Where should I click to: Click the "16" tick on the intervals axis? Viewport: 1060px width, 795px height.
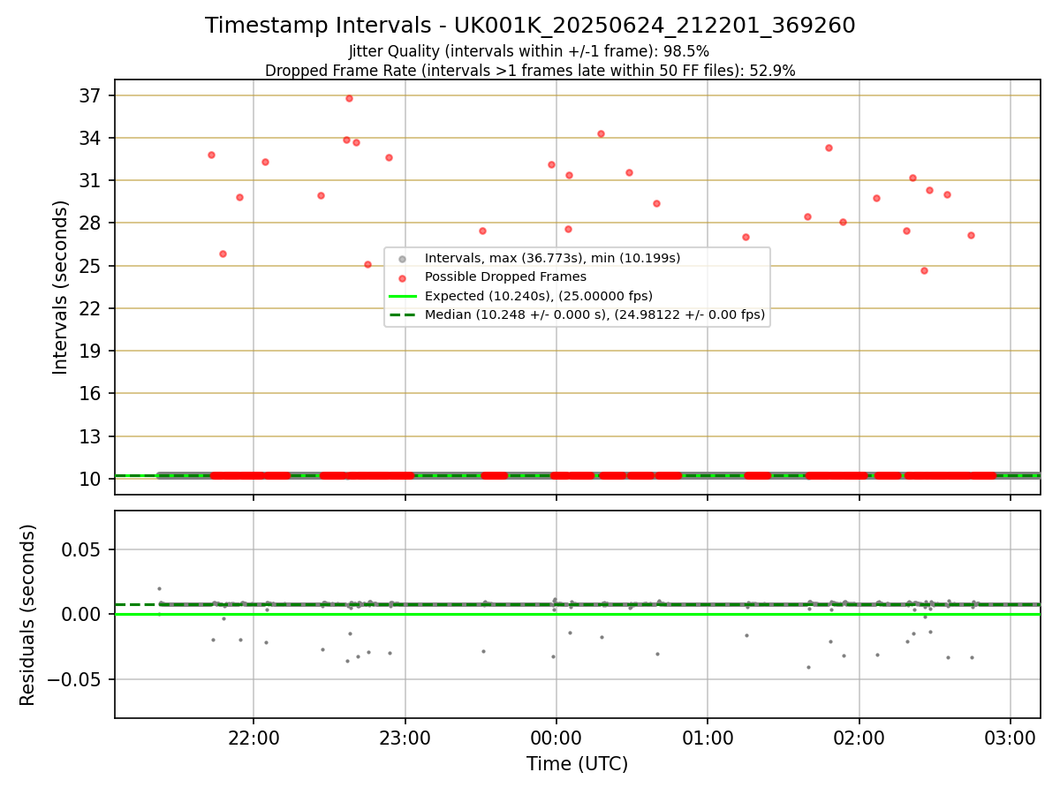tap(91, 393)
